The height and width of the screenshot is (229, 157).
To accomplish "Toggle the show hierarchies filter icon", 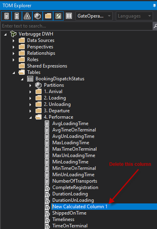I will point(27,16).
